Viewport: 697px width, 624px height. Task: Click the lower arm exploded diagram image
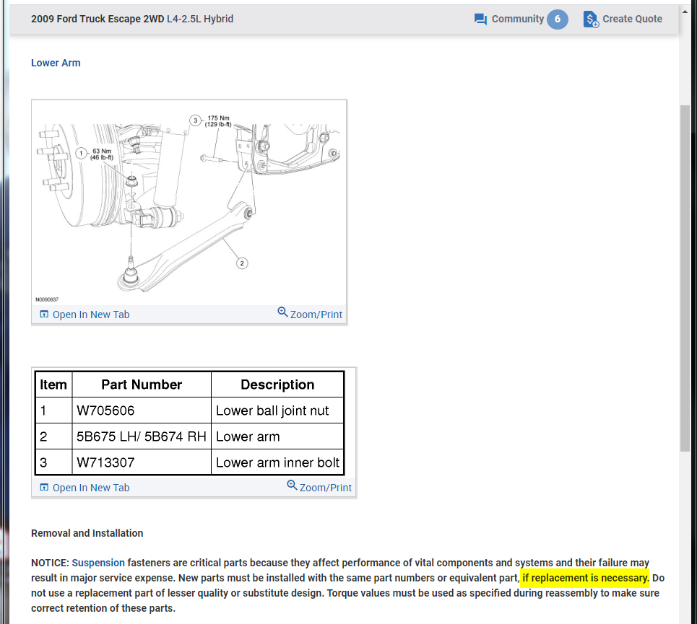pyautogui.click(x=189, y=203)
